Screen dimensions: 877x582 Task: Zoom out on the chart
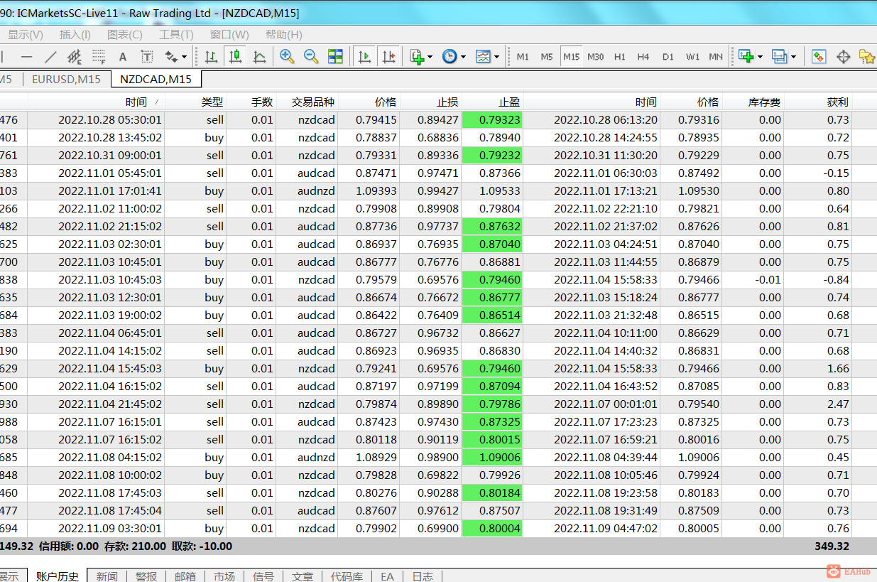coord(311,57)
